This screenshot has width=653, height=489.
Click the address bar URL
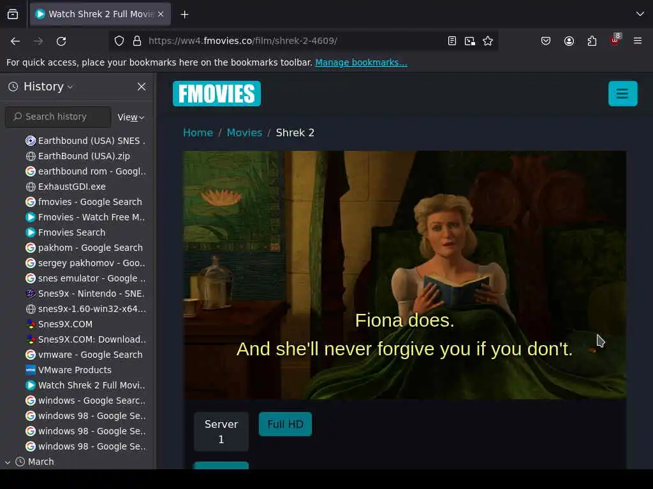[243, 41]
